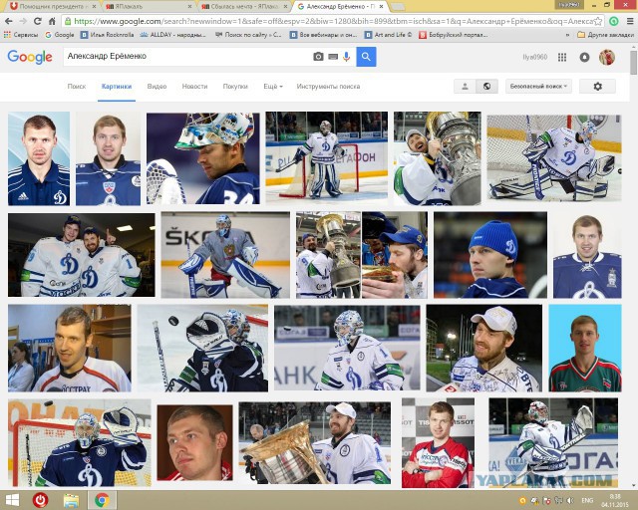
Task: Bookmark this page with the star icon
Action: (598, 21)
